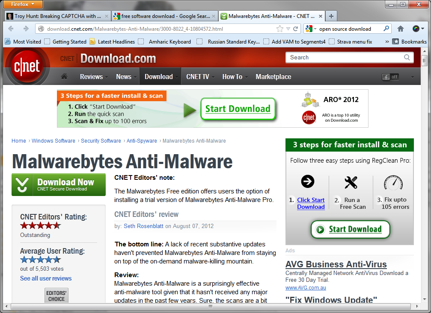Click the horizontal scrollbar thumb
This screenshot has height=313, width=431.
[x=210, y=306]
